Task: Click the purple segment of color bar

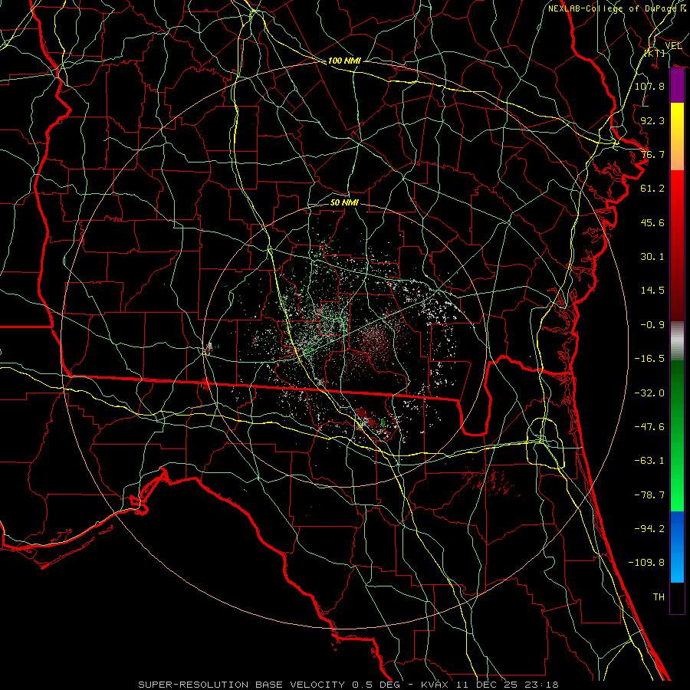Action: (x=677, y=86)
